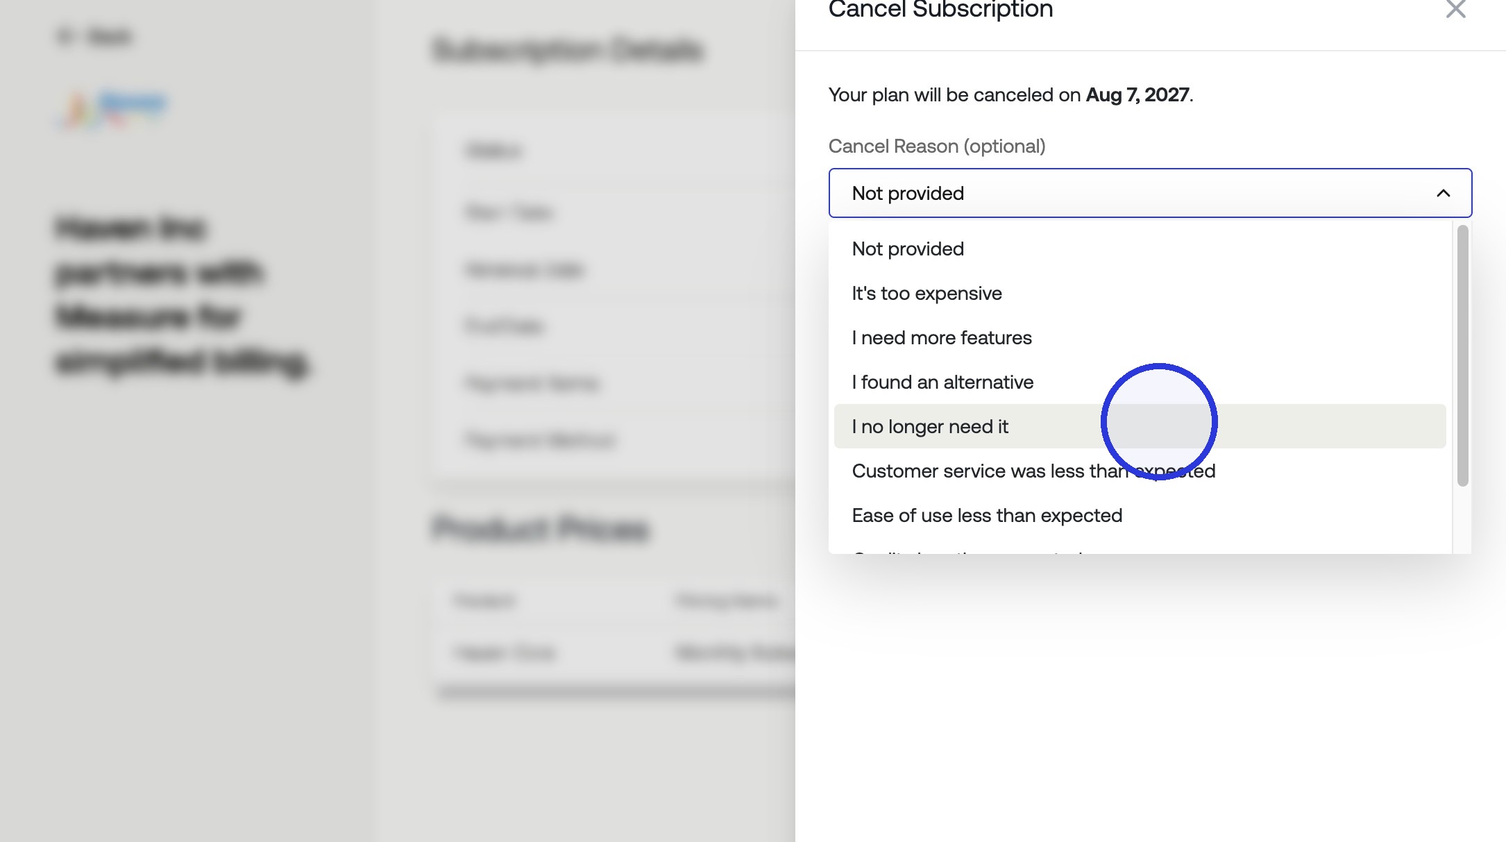Click the dropdown list scrollbar thumb
The height and width of the screenshot is (842, 1506).
pos(1462,355)
